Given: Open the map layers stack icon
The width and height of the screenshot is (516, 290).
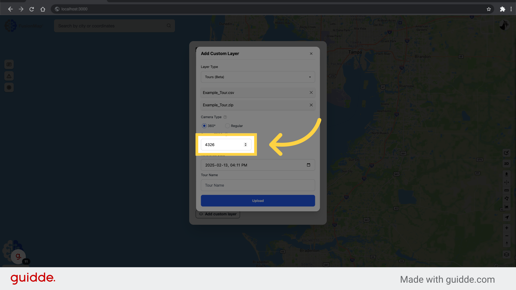Looking at the screenshot, I should click(507, 255).
